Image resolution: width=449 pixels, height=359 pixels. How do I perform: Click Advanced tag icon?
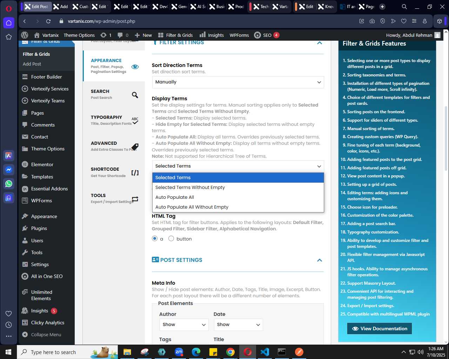tap(135, 147)
